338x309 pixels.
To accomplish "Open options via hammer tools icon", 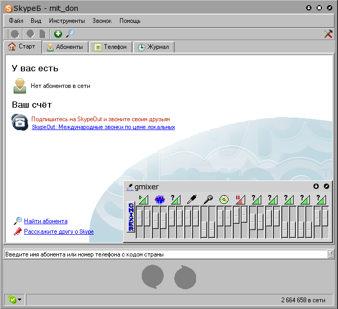I will 328,34.
